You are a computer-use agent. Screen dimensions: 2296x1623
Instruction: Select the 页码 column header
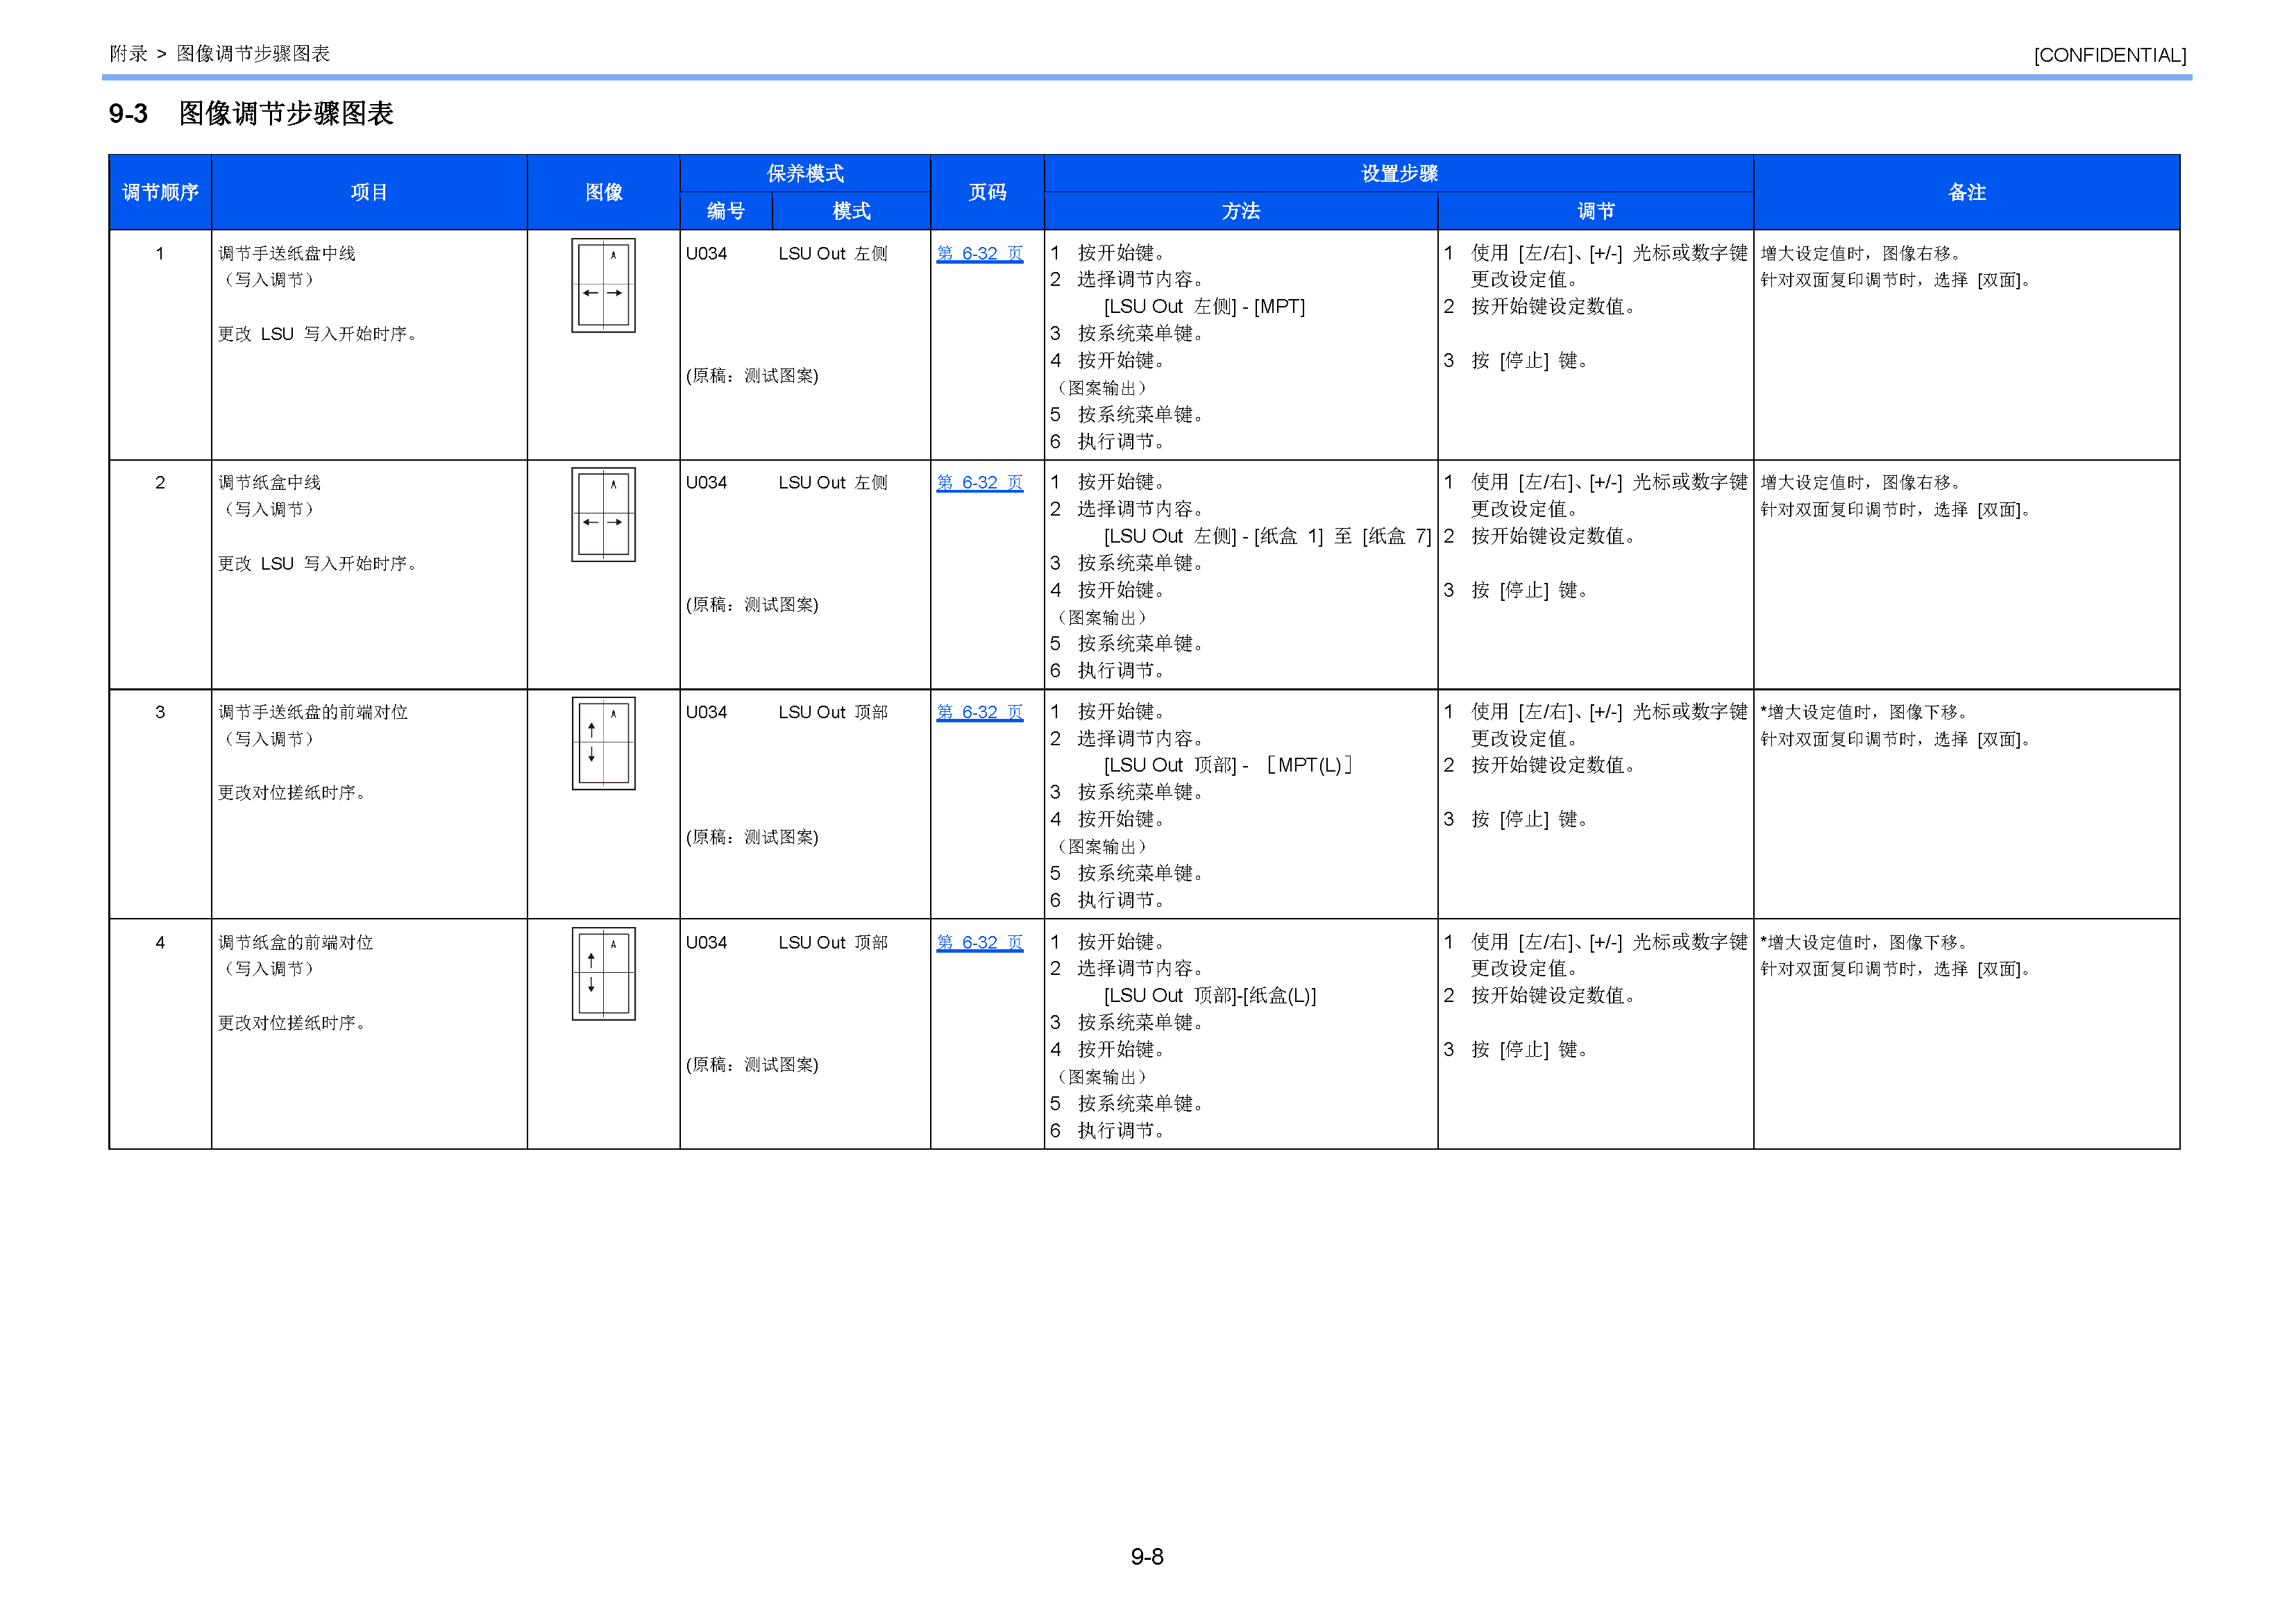point(987,193)
